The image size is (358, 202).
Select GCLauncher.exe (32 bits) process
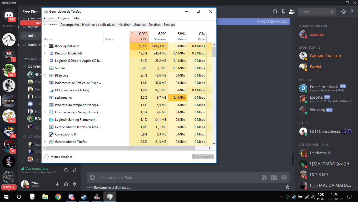pyautogui.click(x=127, y=90)
